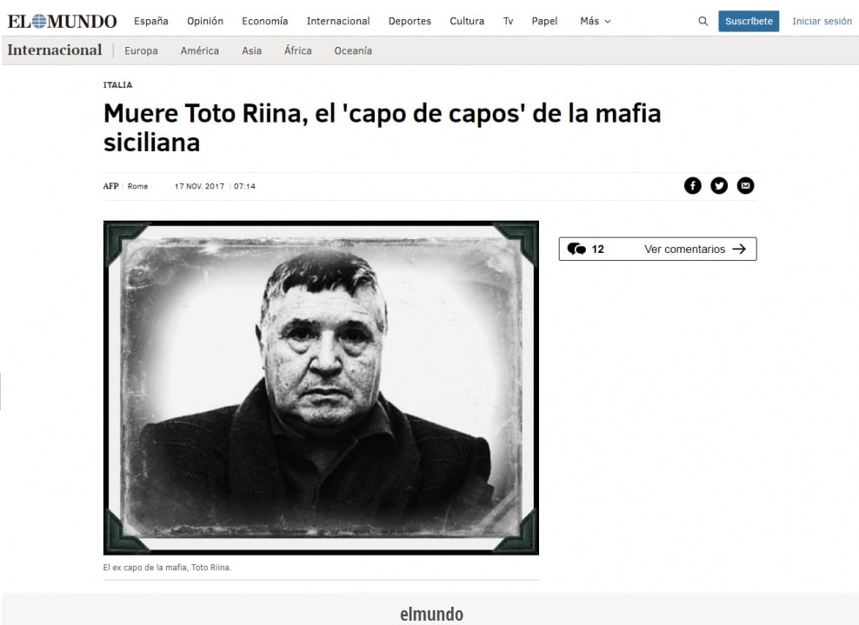The image size is (859, 625).
Task: Switch to the América subsection
Action: pos(200,51)
